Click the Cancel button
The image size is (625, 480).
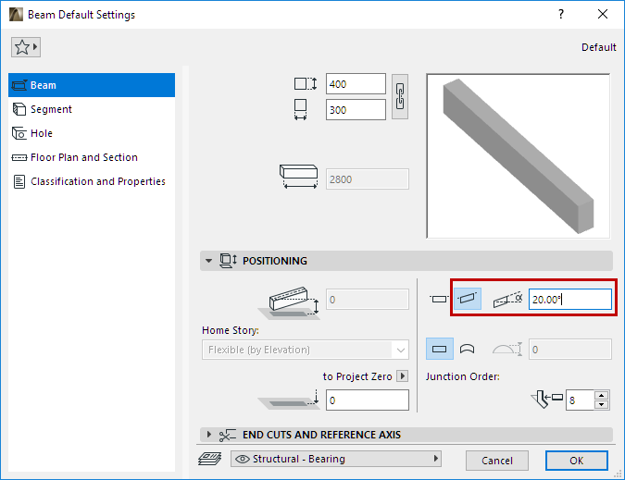[496, 461]
